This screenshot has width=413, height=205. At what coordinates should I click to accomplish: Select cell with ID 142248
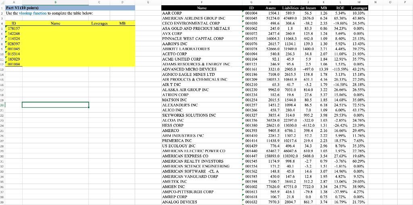pyautogui.click(x=14, y=33)
